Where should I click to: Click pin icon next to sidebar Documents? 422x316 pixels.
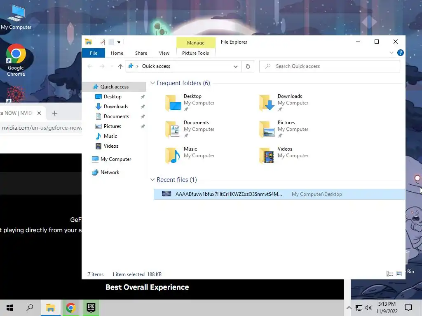(143, 116)
